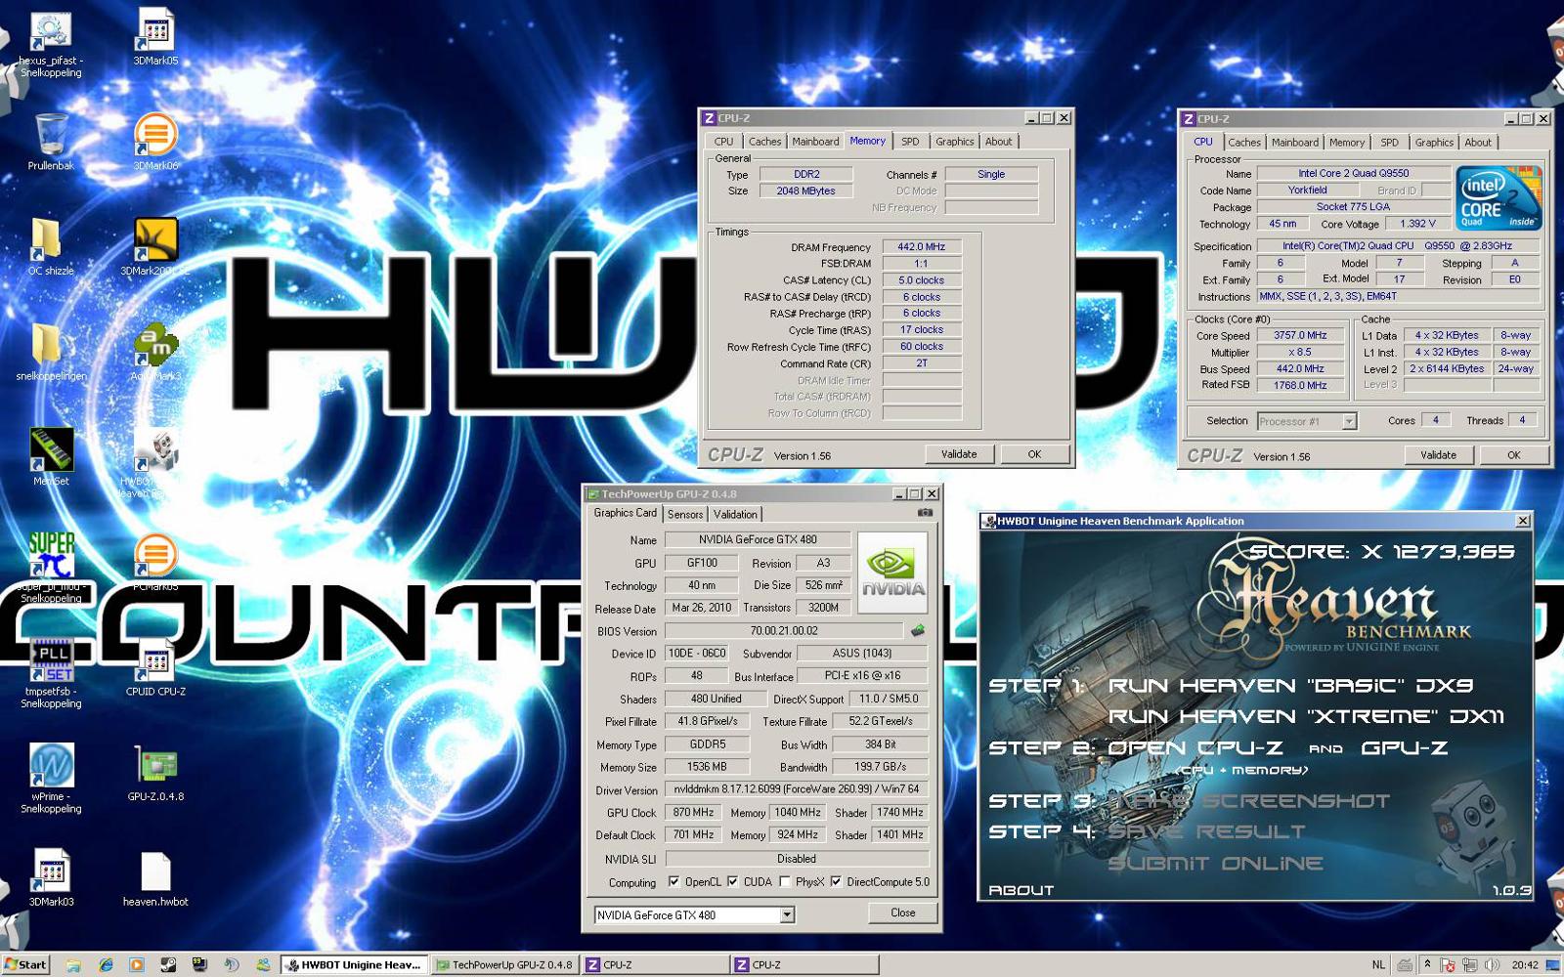Open the Graphics tab in the Processor CPU-Z window
The width and height of the screenshot is (1564, 977).
[1434, 143]
